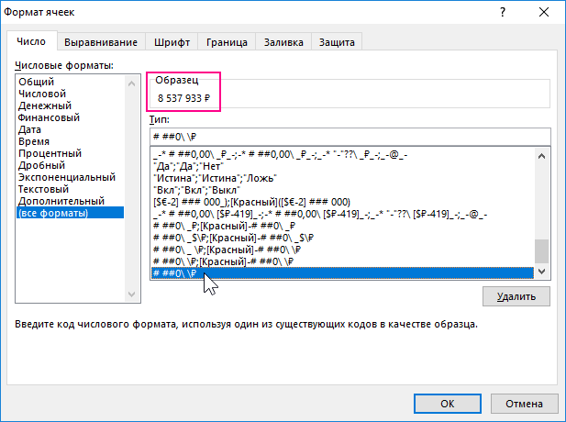Viewport: 566px width, 422px height.
Task: Close the Формат ячеек dialog
Action: click(x=544, y=13)
